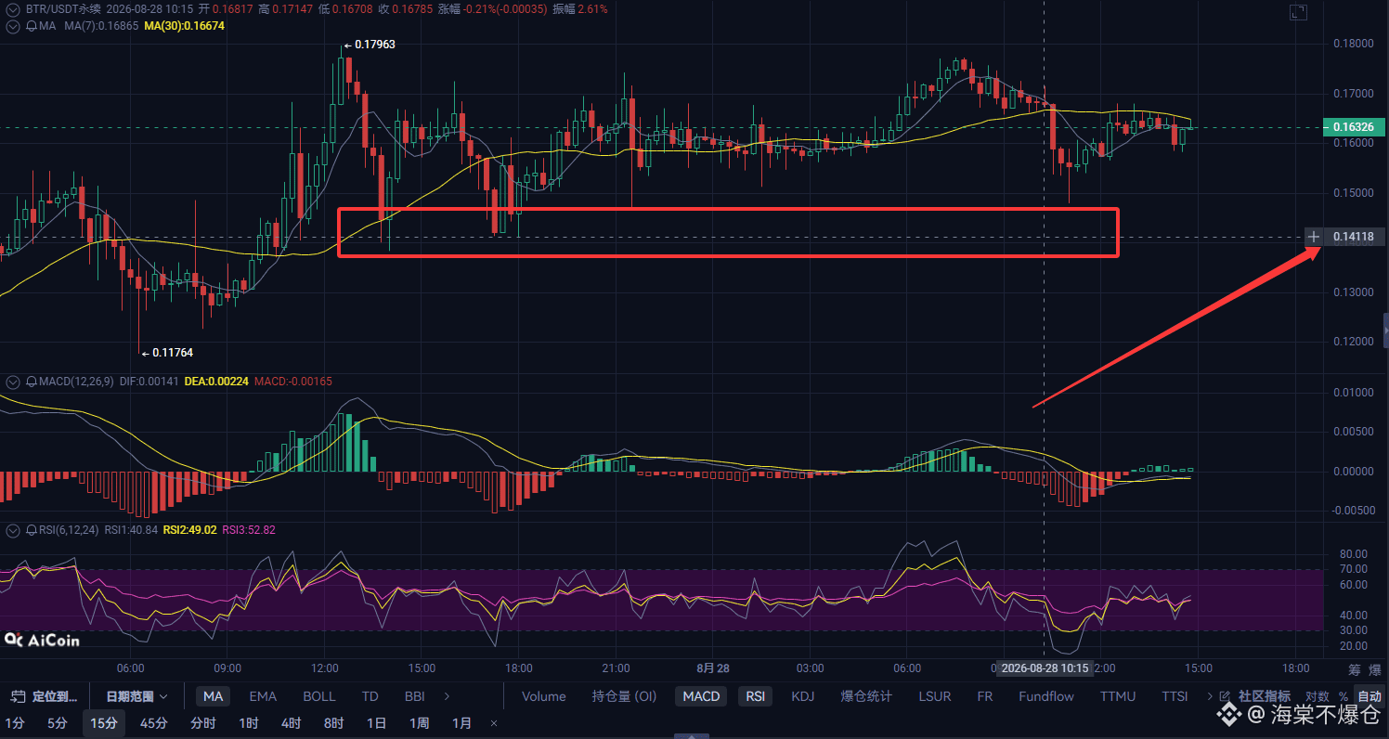Collapse the BTR/USDT header info chevron

13,9
